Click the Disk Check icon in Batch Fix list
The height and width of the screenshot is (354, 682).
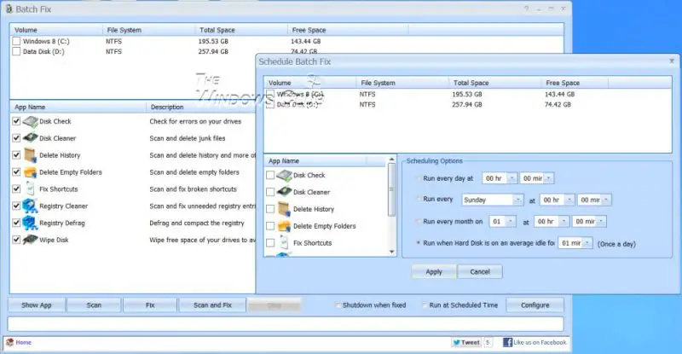tap(31, 121)
